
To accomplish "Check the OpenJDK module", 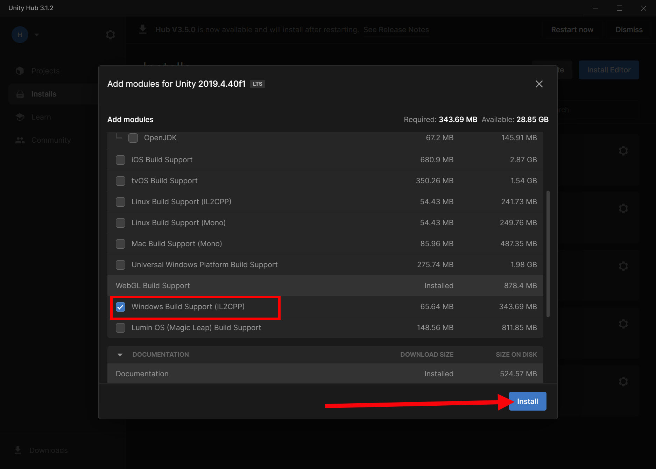I will point(133,138).
